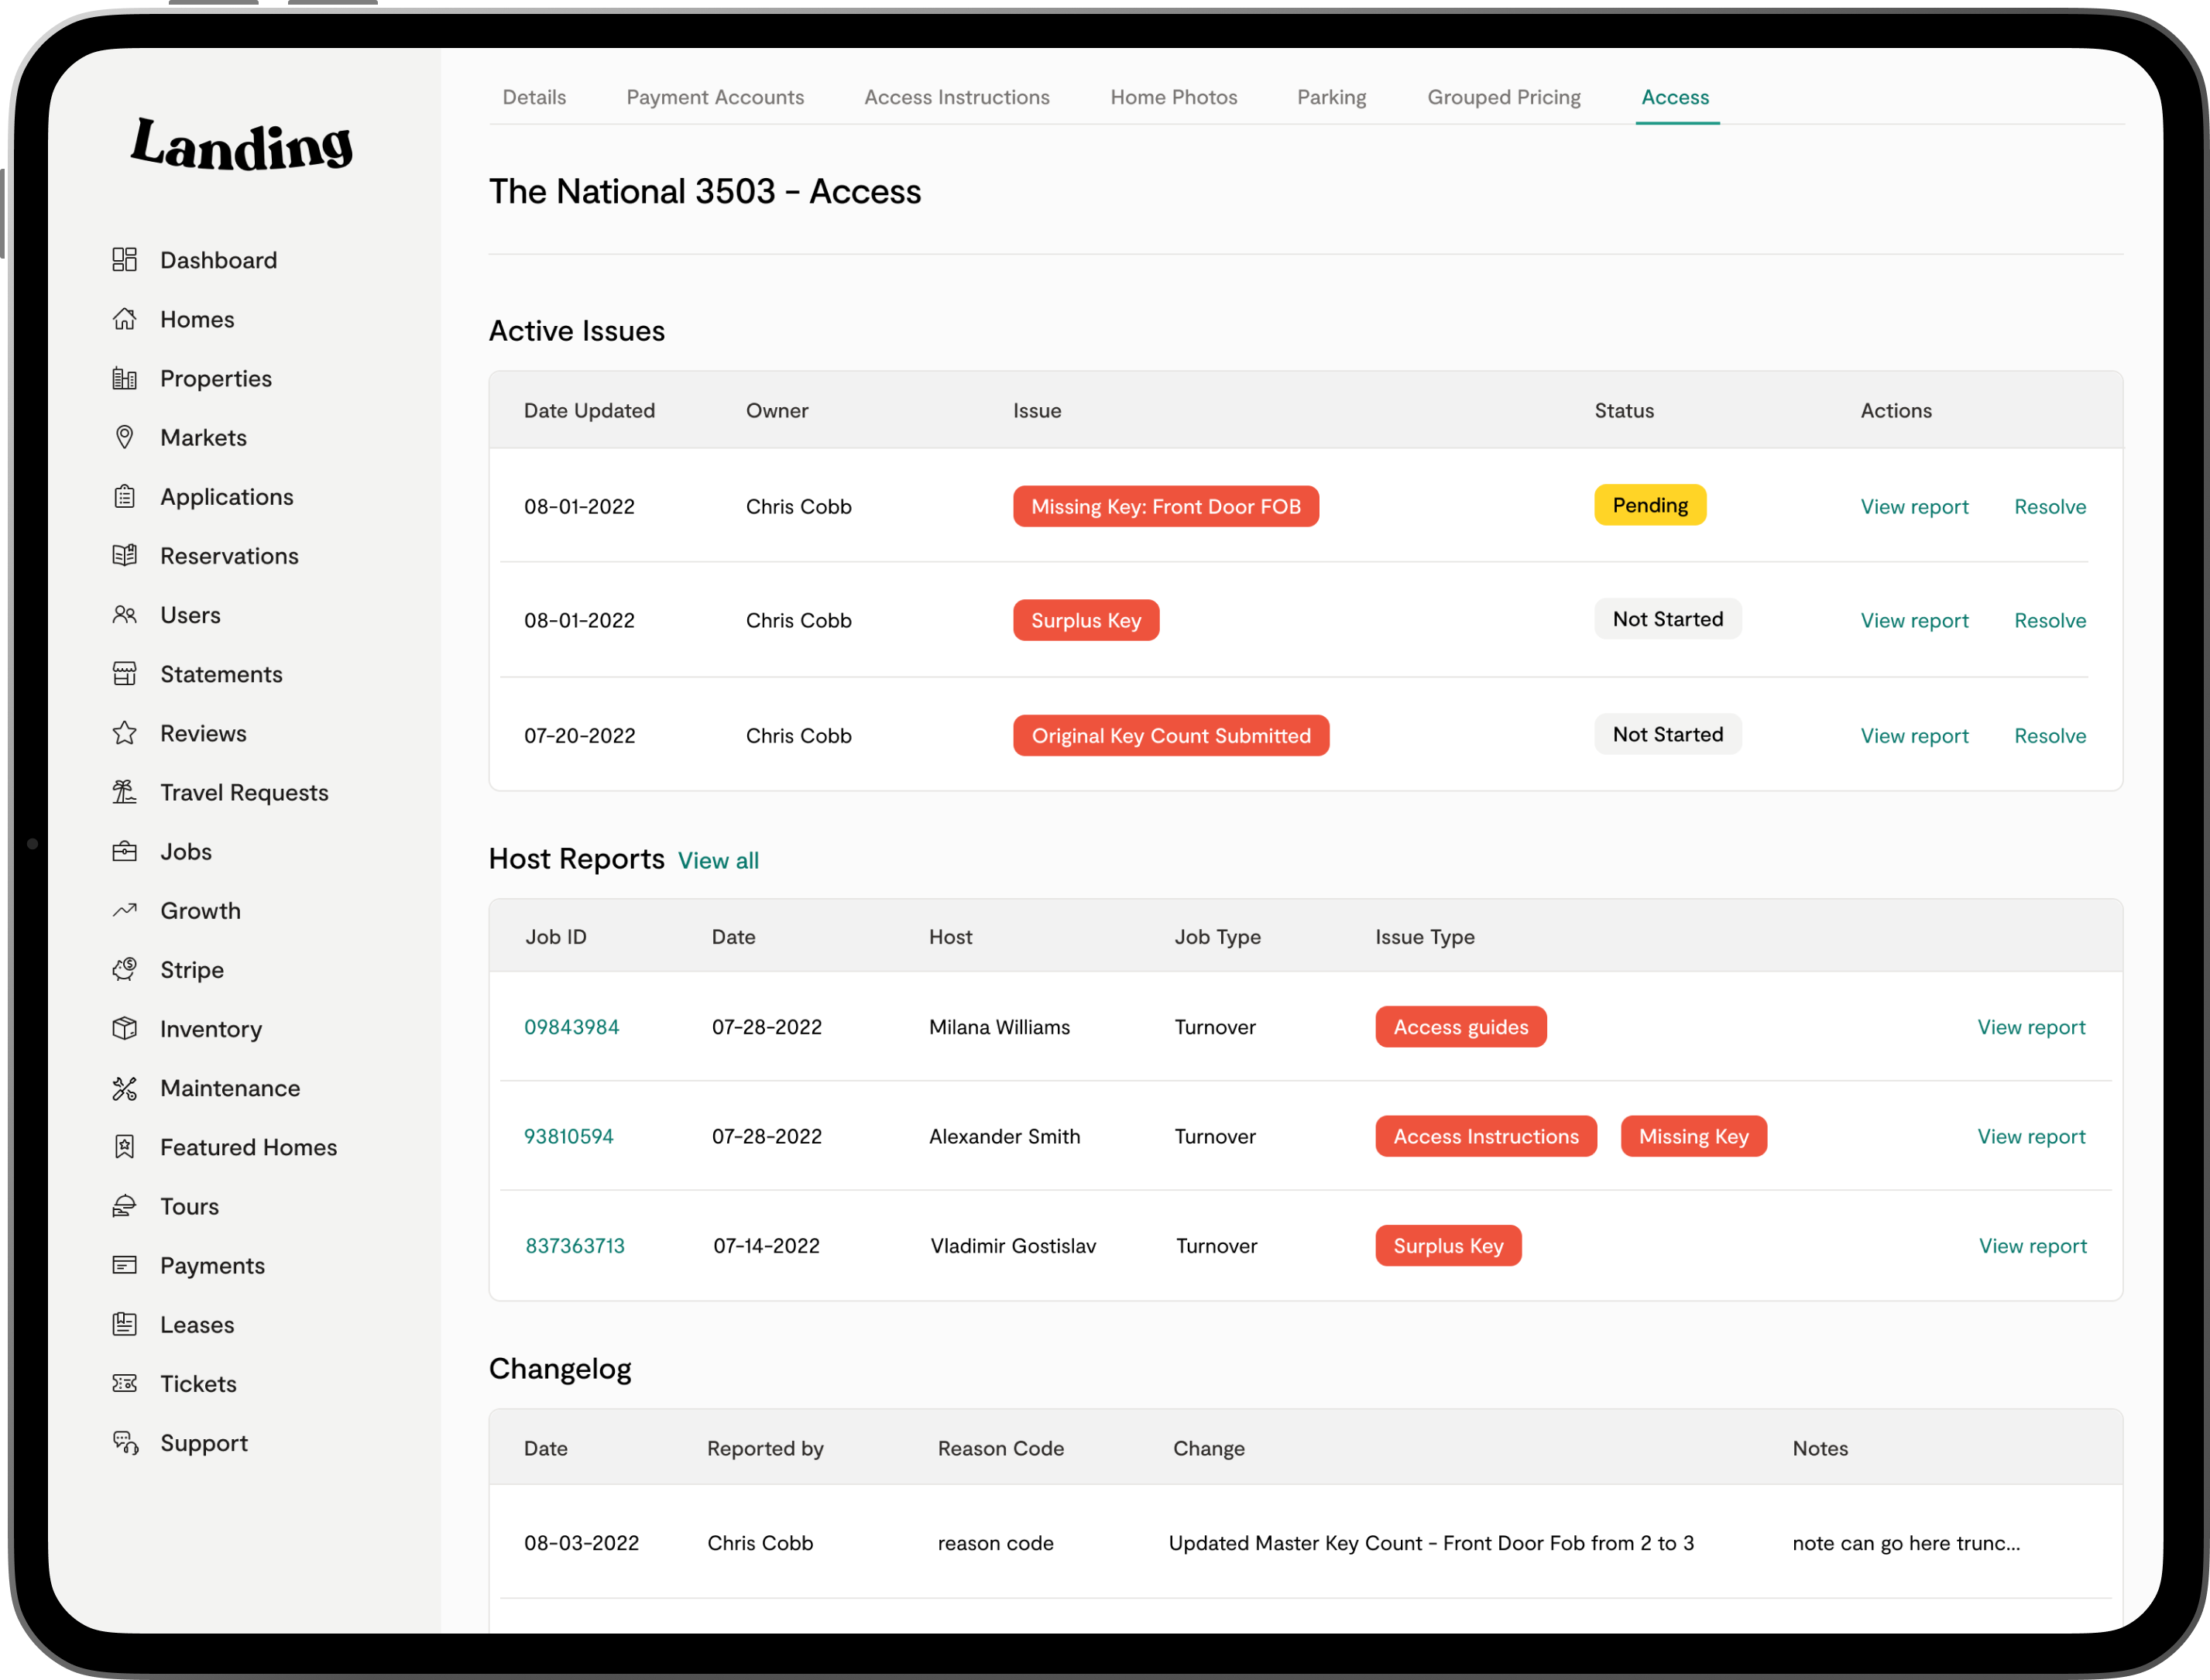Click the Markets location pin icon
The image size is (2210, 1680).
(124, 437)
